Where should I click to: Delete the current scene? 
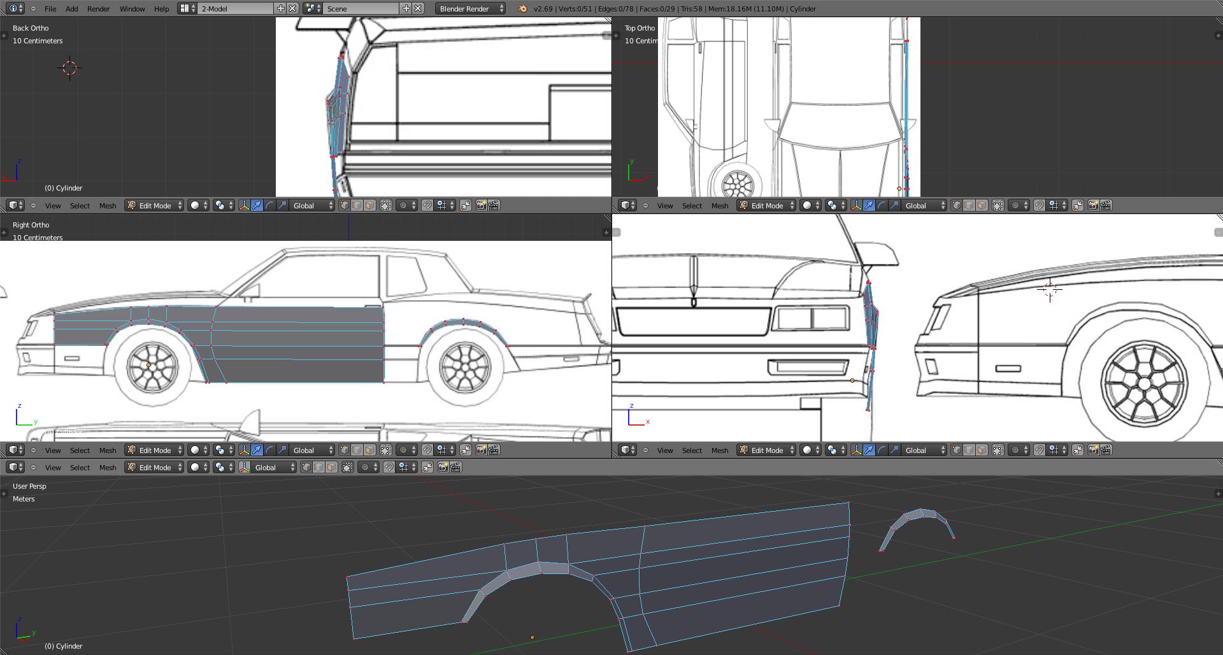(x=418, y=9)
